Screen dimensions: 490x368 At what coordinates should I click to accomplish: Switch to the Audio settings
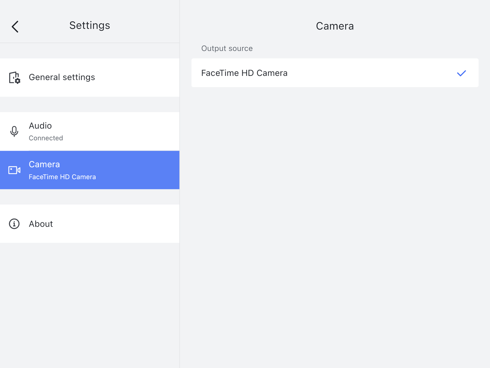[40, 126]
